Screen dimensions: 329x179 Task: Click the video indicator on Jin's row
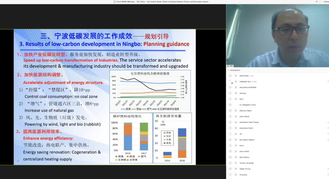click(328, 134)
